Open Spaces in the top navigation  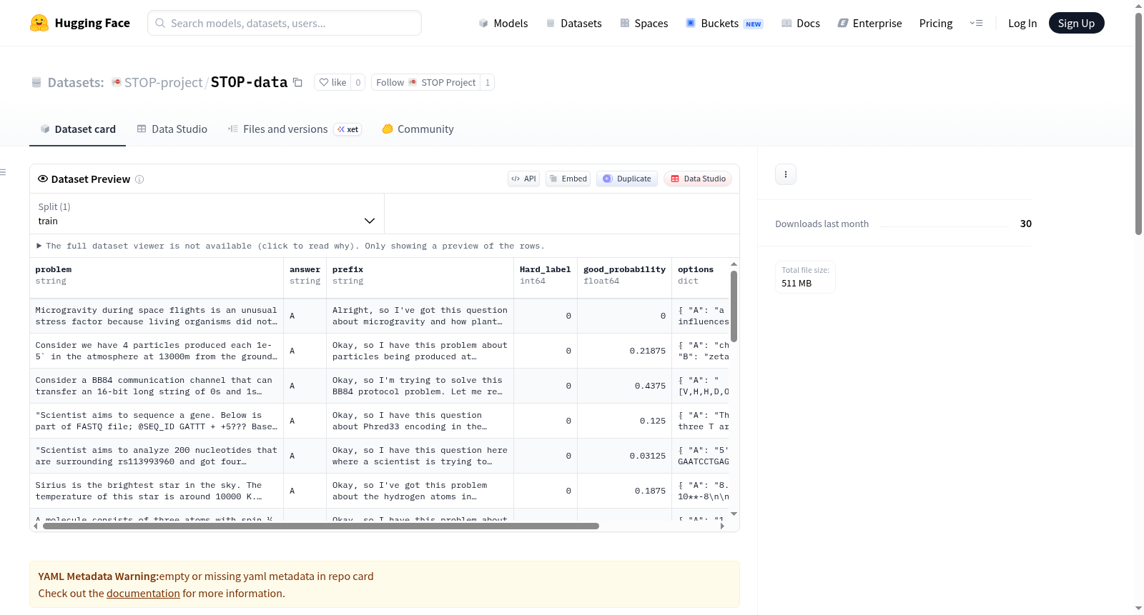(x=644, y=23)
